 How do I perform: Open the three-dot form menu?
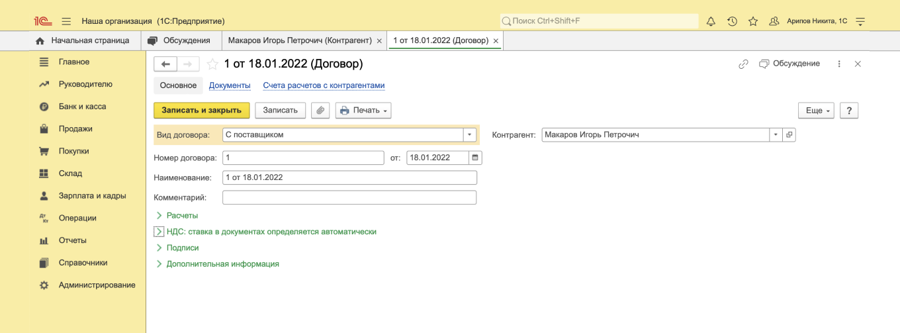pyautogui.click(x=839, y=64)
